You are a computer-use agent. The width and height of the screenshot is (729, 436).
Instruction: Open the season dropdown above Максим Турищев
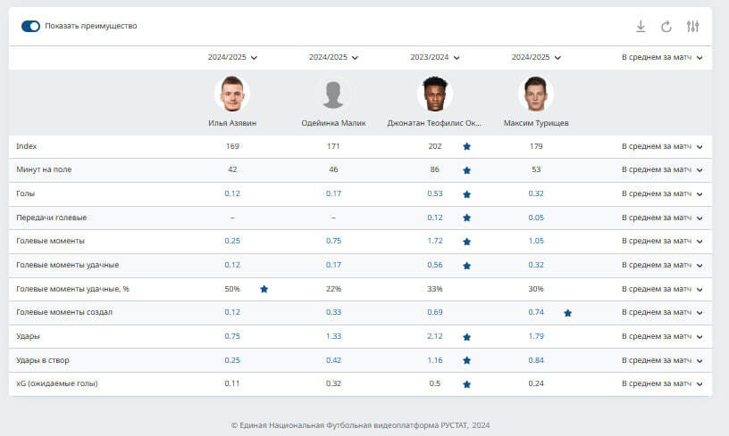[536, 57]
